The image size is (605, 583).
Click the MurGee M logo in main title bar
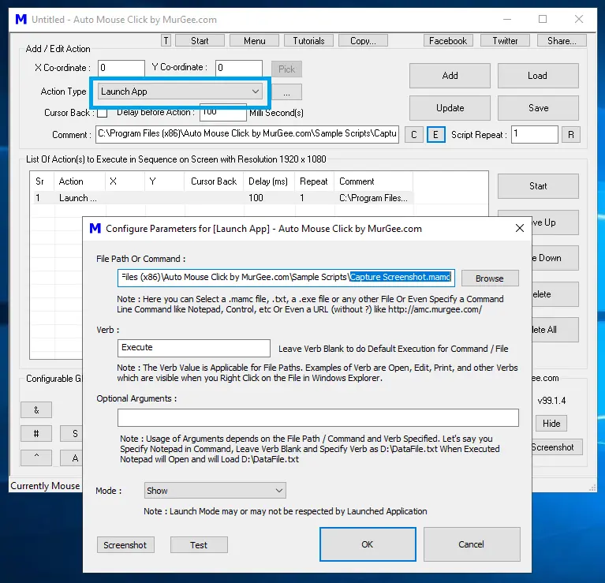click(21, 19)
